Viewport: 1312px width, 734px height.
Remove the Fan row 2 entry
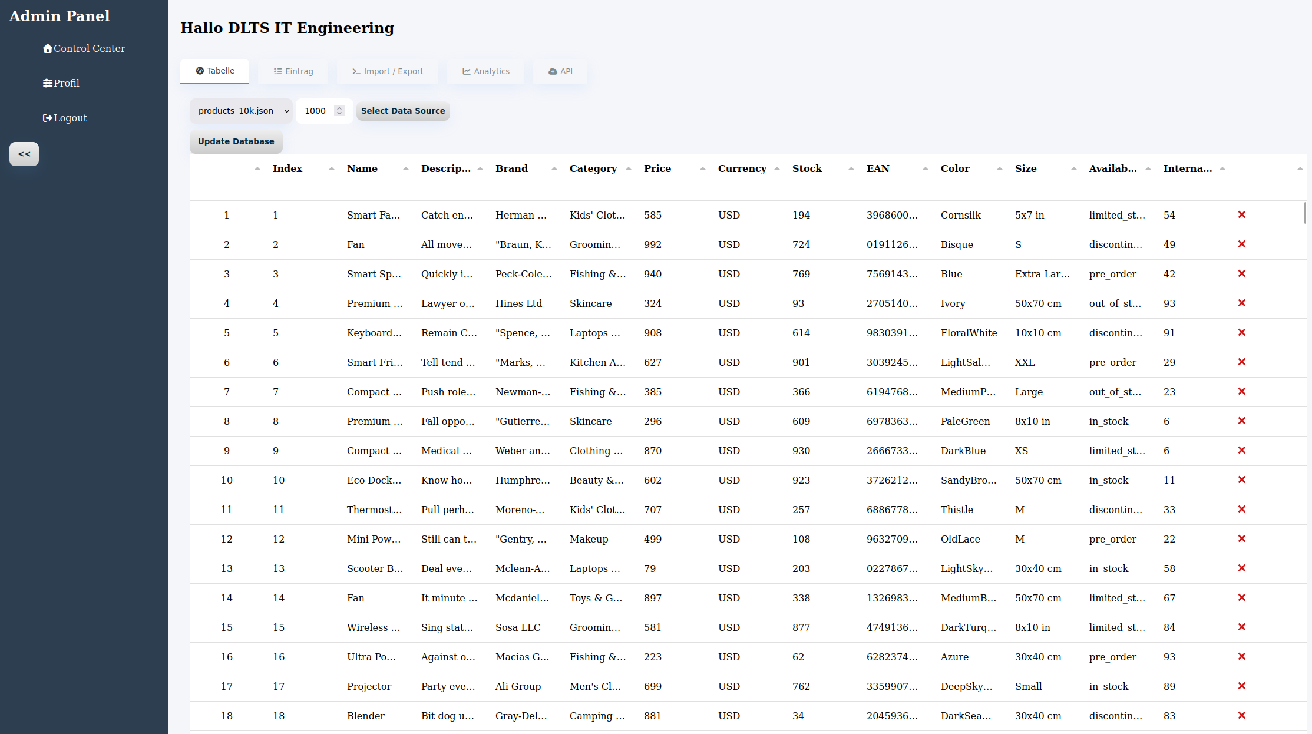pos(1241,244)
